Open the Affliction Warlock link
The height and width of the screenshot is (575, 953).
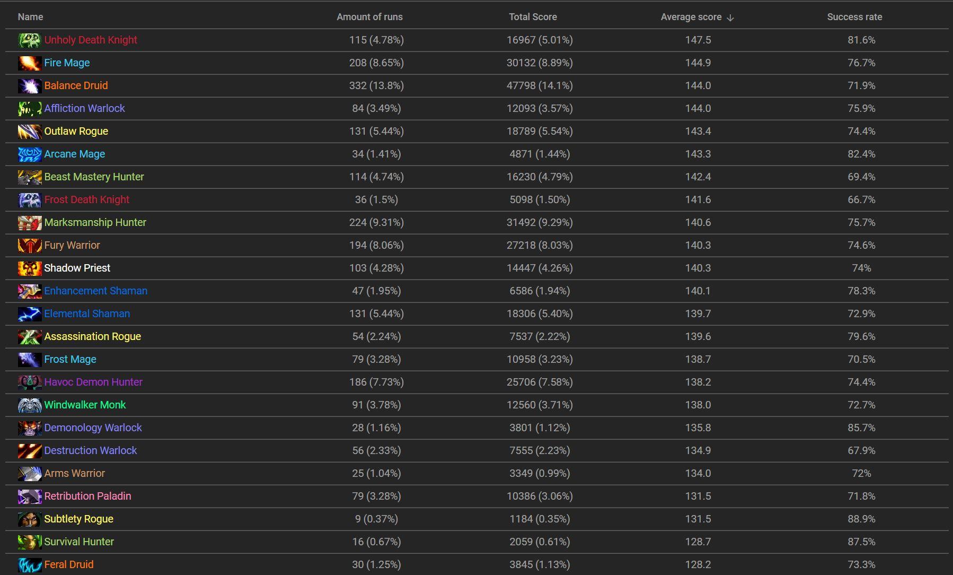tap(84, 108)
